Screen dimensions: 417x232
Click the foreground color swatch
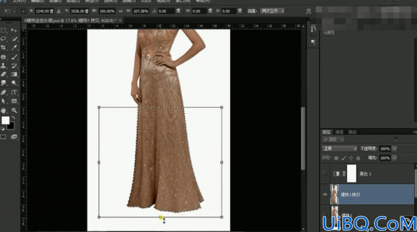pyautogui.click(x=5, y=121)
